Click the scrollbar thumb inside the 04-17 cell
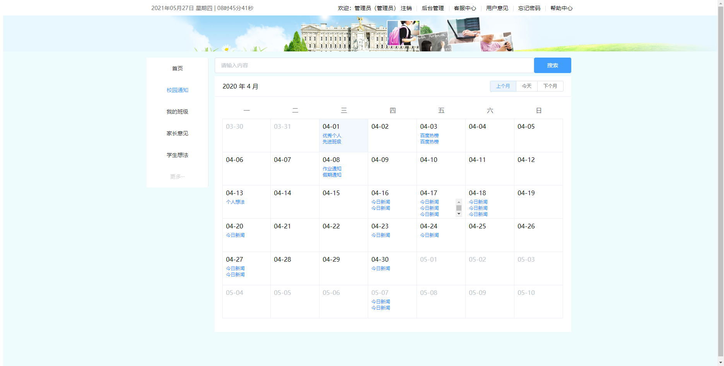This screenshot has width=724, height=366. click(x=459, y=208)
